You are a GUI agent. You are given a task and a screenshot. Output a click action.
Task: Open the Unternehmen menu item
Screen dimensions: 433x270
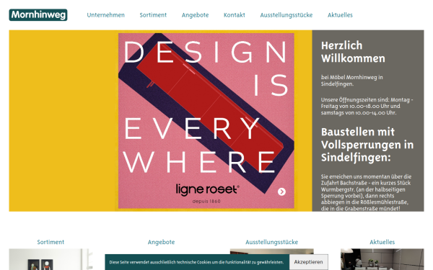[106, 15]
